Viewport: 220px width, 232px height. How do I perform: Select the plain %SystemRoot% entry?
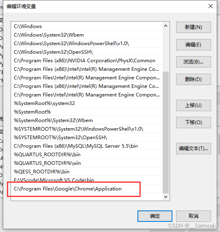click(87, 112)
